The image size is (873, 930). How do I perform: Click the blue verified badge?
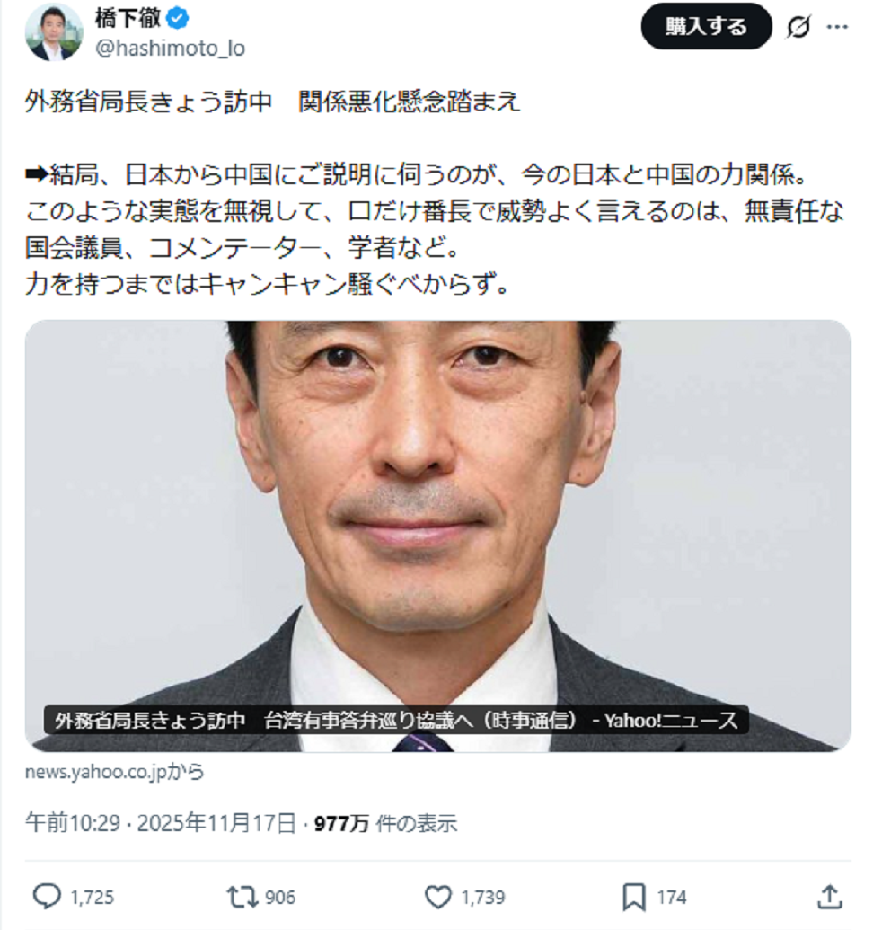pos(178,19)
